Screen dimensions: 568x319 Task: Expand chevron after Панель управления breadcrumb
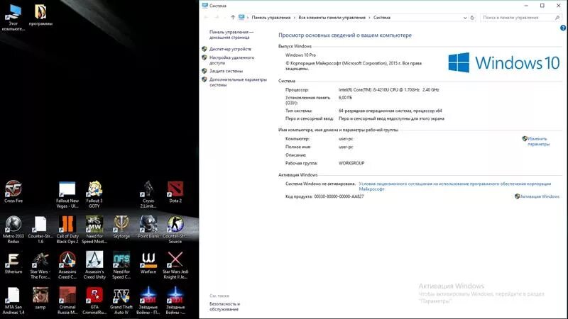point(295,17)
